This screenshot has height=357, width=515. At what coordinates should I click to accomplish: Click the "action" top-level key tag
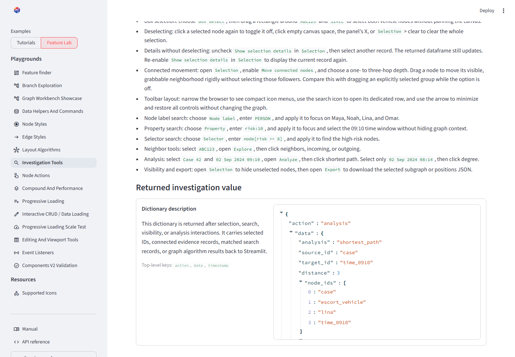(x=182, y=266)
